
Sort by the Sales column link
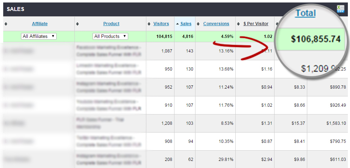(186, 24)
